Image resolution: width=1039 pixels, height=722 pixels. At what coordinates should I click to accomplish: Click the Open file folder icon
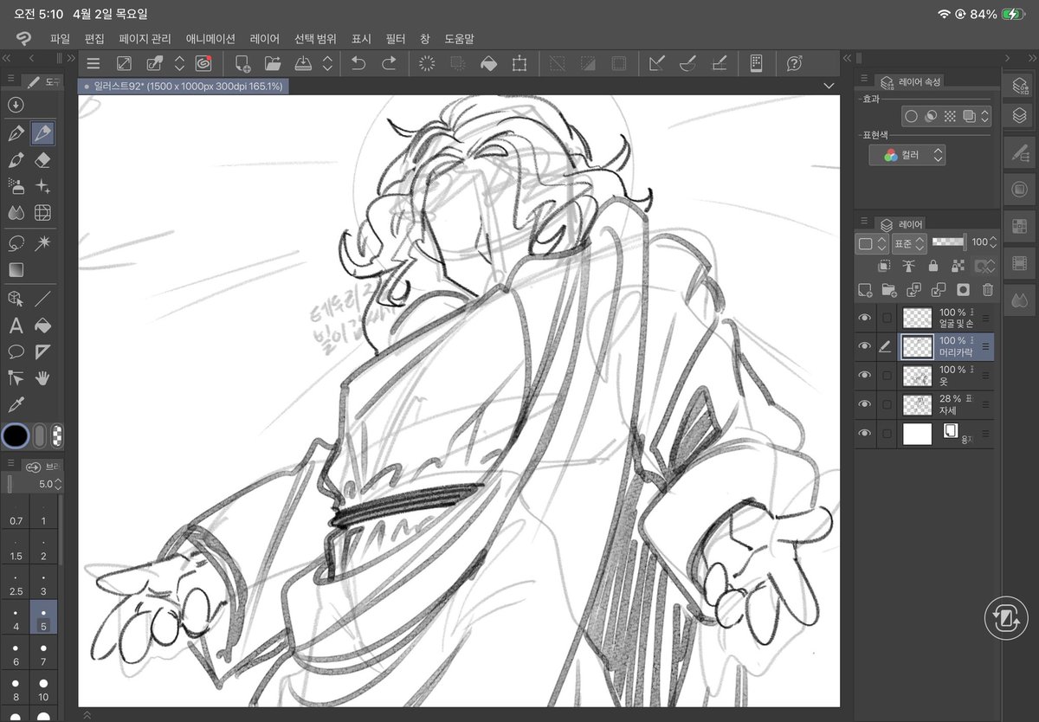click(x=273, y=63)
